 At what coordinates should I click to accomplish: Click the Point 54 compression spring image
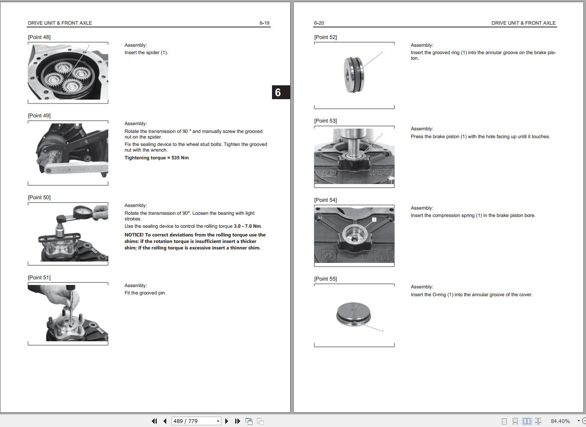pos(354,234)
